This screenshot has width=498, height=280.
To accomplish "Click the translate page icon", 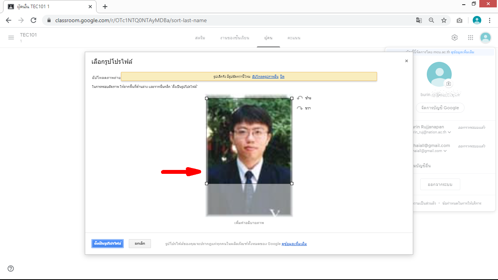I will pyautogui.click(x=419, y=20).
